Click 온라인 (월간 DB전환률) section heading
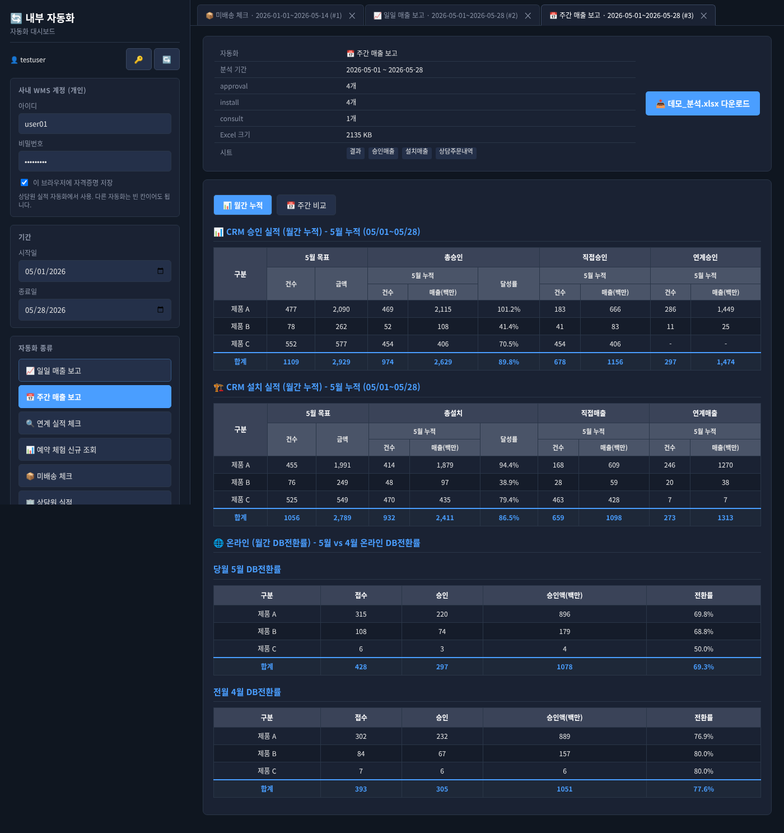The width and height of the screenshot is (784, 833). [x=317, y=543]
